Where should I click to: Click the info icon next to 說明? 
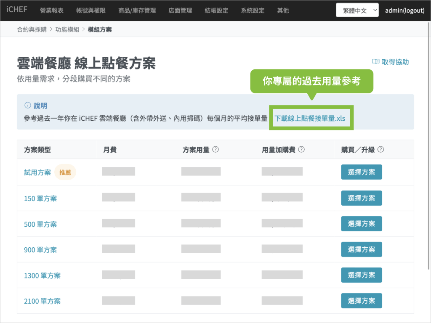pos(28,105)
